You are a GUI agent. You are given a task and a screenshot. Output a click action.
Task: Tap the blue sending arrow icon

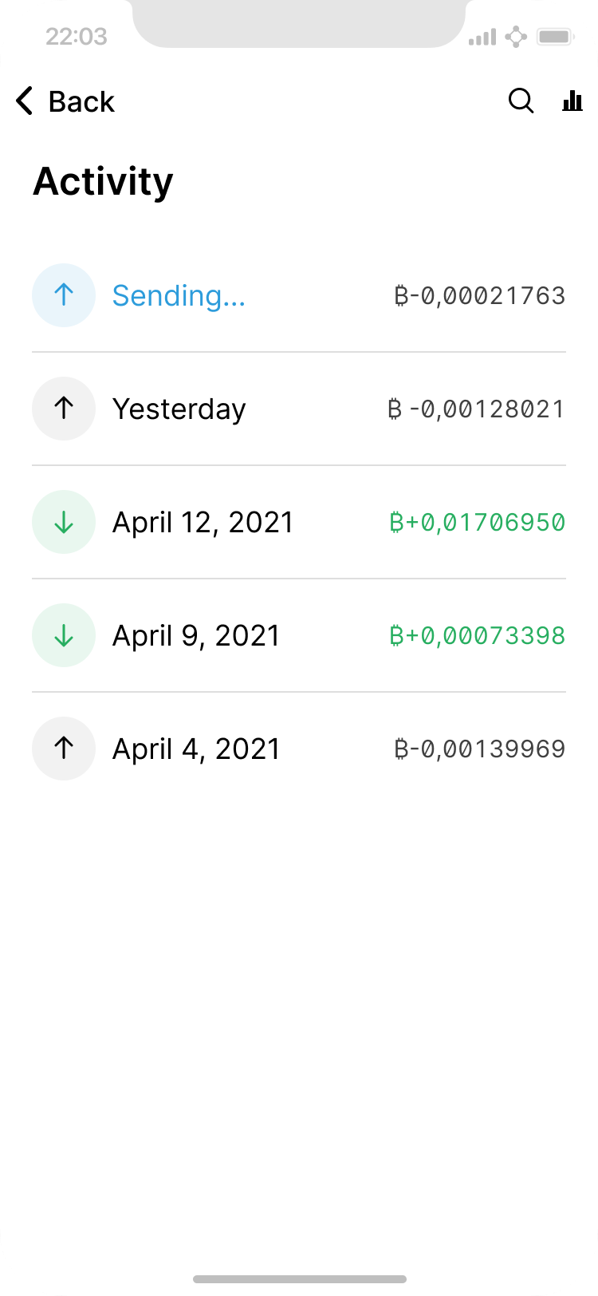(x=64, y=295)
